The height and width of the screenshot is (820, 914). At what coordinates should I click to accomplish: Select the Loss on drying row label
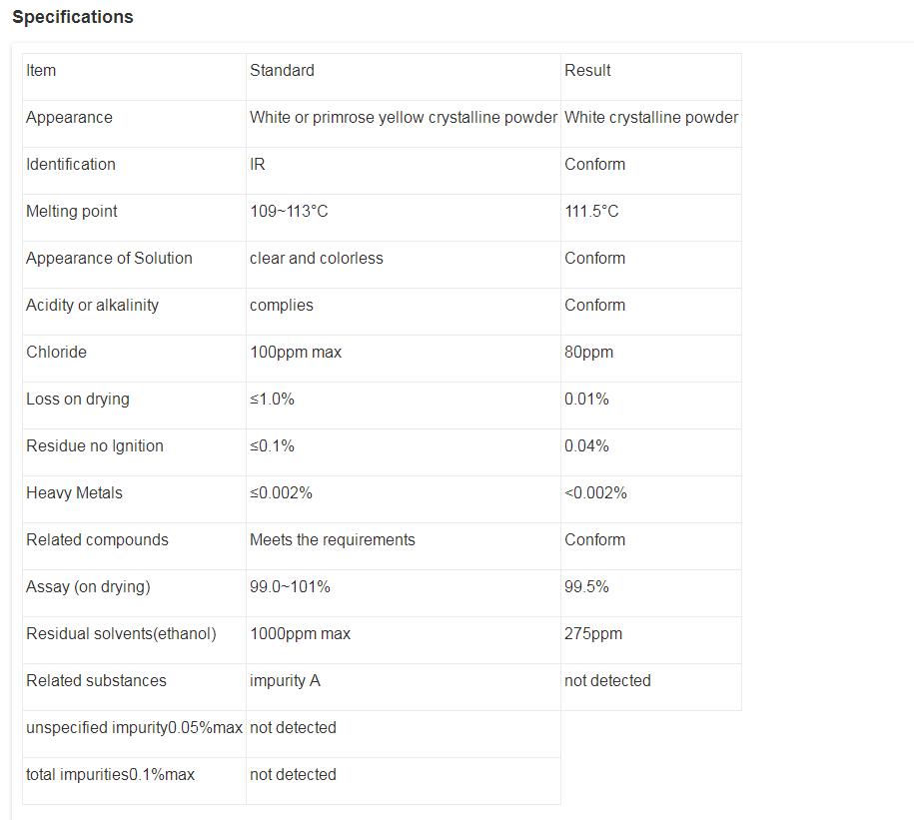(x=77, y=399)
